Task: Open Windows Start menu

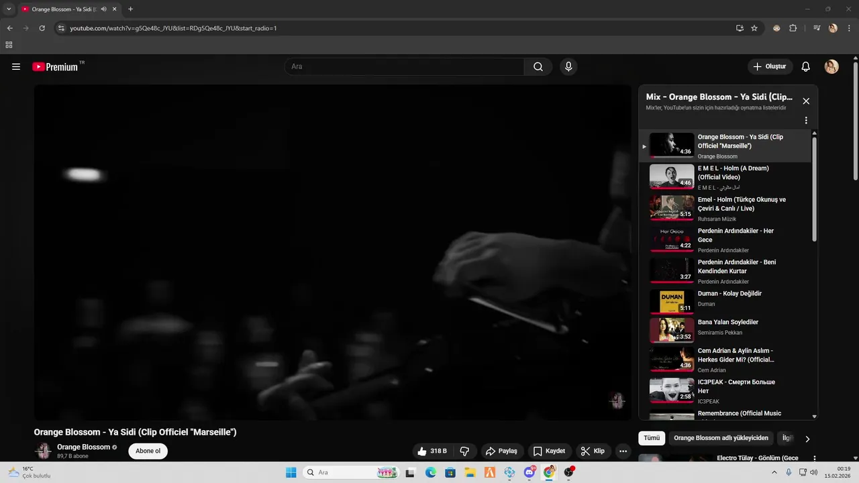Action: pyautogui.click(x=291, y=472)
